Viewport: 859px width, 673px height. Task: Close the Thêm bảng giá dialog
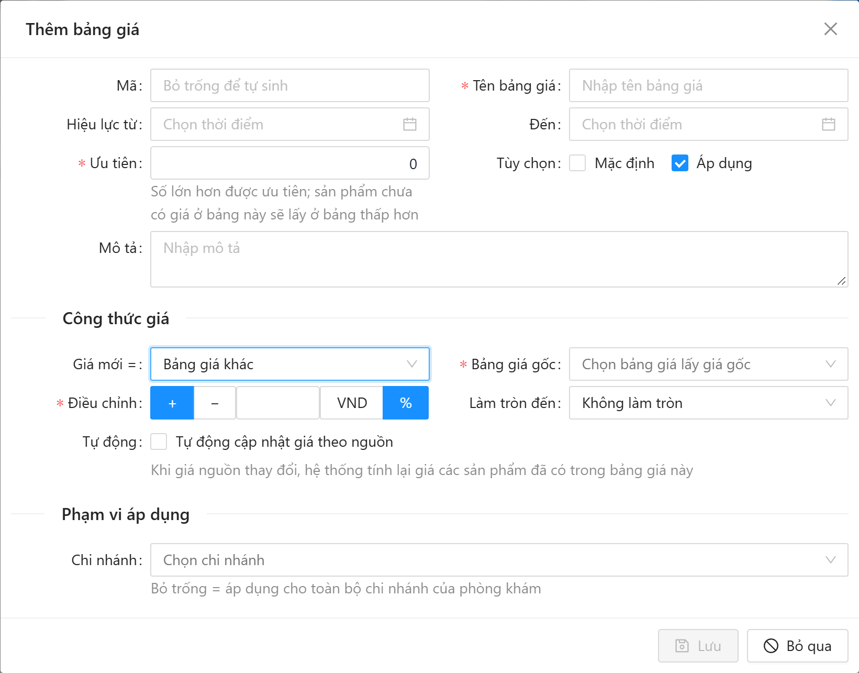tap(831, 29)
